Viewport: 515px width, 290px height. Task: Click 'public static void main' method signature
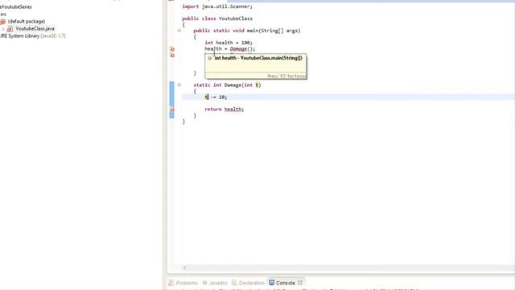click(x=247, y=31)
